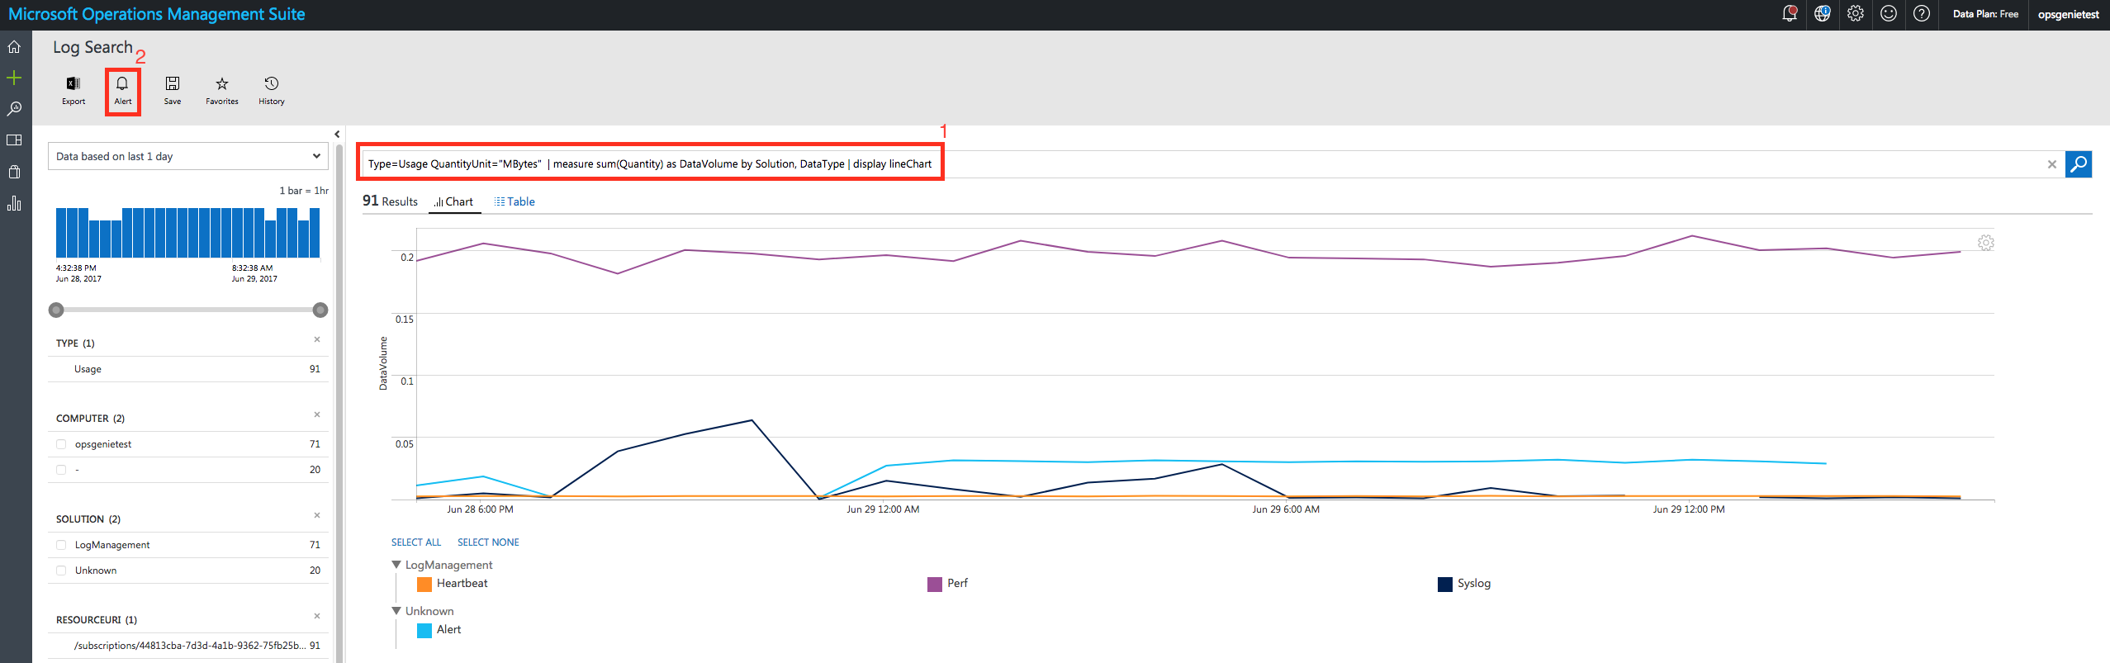Open the usage bar chart sidebar icon

pyautogui.click(x=14, y=203)
